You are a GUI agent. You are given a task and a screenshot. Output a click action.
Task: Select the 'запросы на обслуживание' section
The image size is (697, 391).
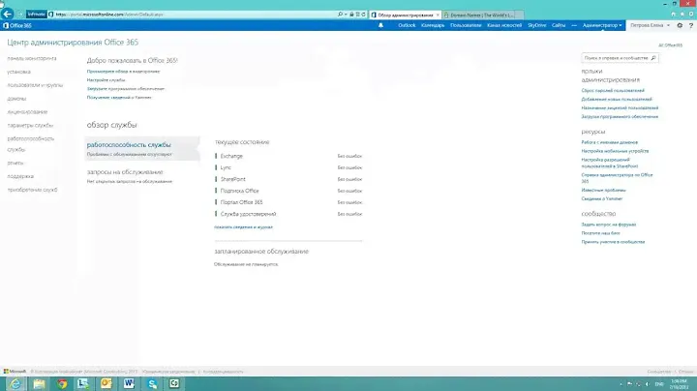coord(125,171)
